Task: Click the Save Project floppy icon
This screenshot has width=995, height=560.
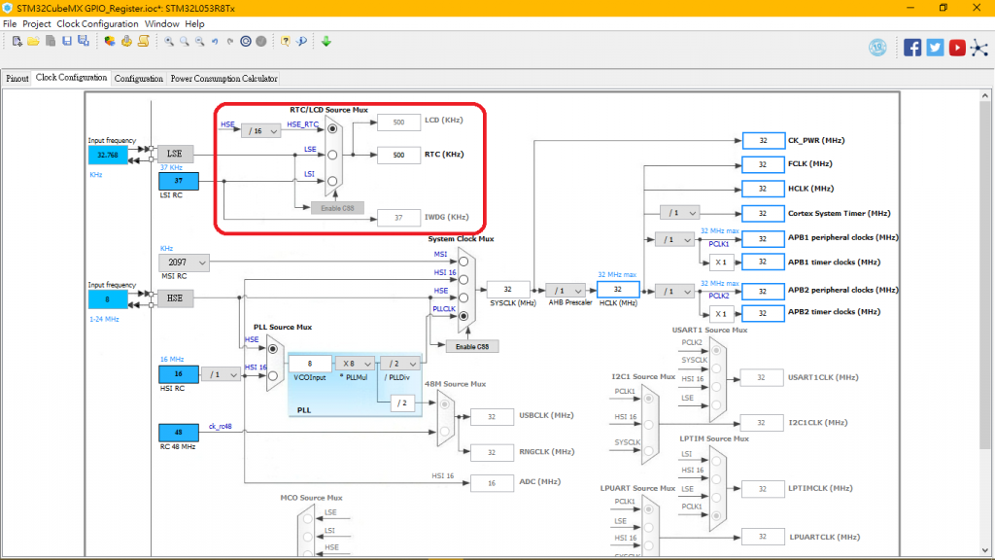Action: click(67, 41)
